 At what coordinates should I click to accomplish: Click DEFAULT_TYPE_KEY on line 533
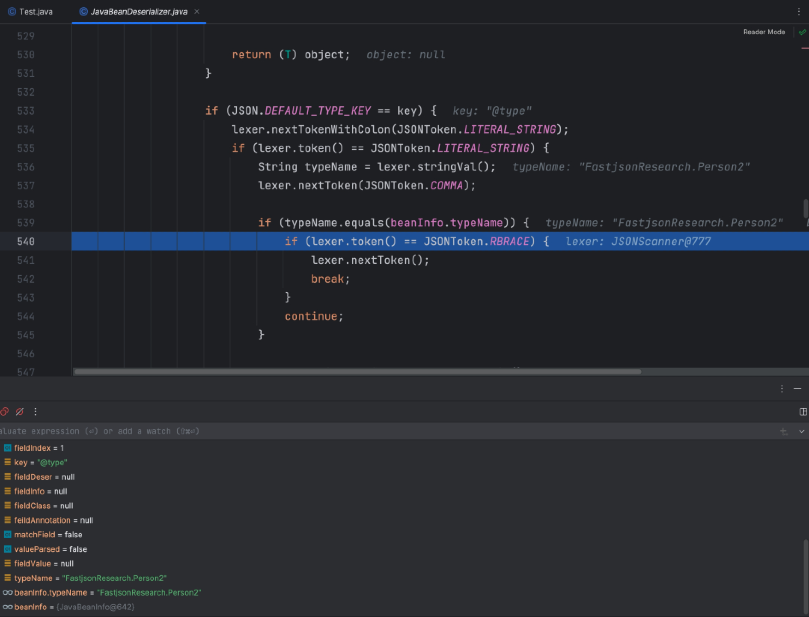pos(318,111)
